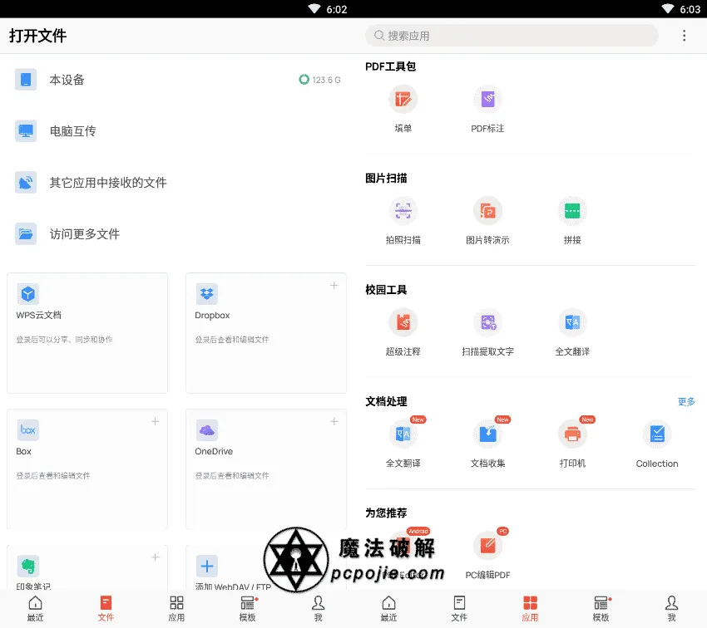Screen dimensions: 707x628
Task: Open 打印机 printer tool
Action: (x=572, y=444)
